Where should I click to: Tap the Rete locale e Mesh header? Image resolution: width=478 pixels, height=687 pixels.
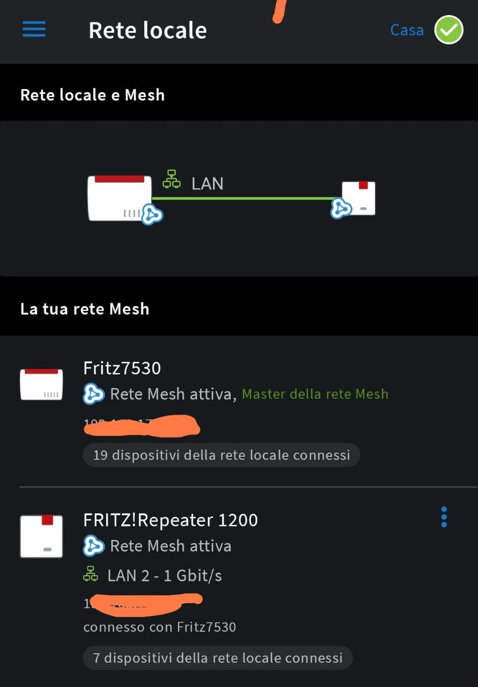92,95
